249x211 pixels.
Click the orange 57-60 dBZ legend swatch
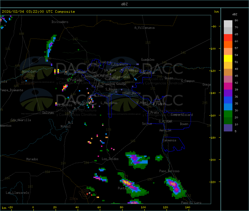click(x=228, y=45)
